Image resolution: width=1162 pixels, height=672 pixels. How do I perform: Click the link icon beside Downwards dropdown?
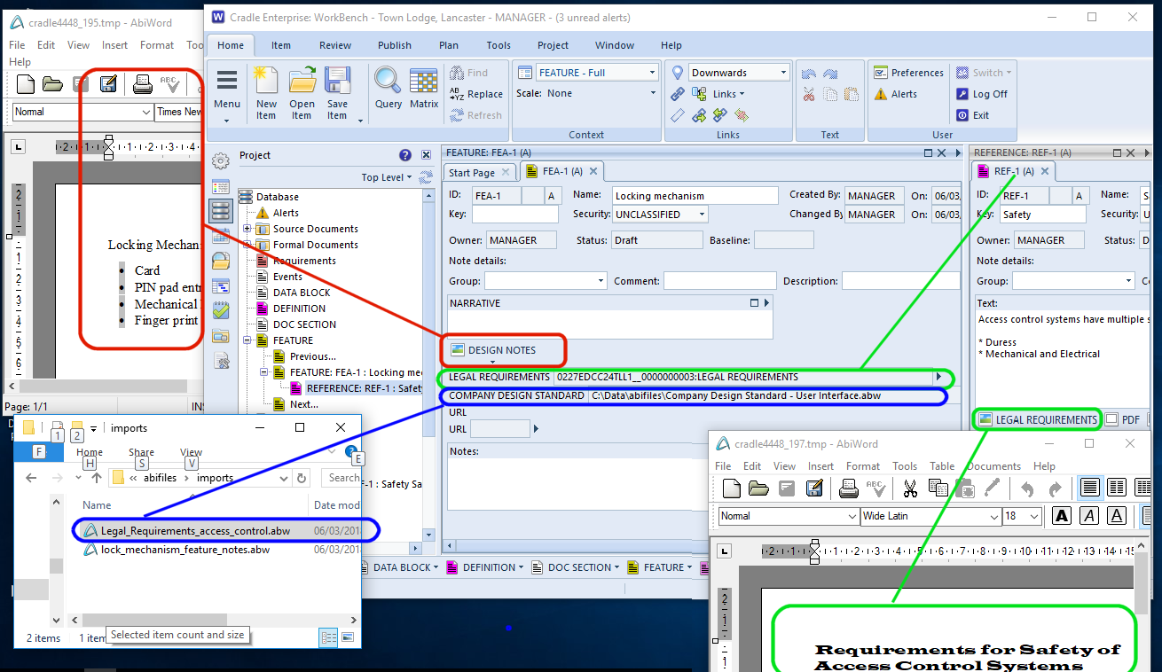pyautogui.click(x=678, y=94)
